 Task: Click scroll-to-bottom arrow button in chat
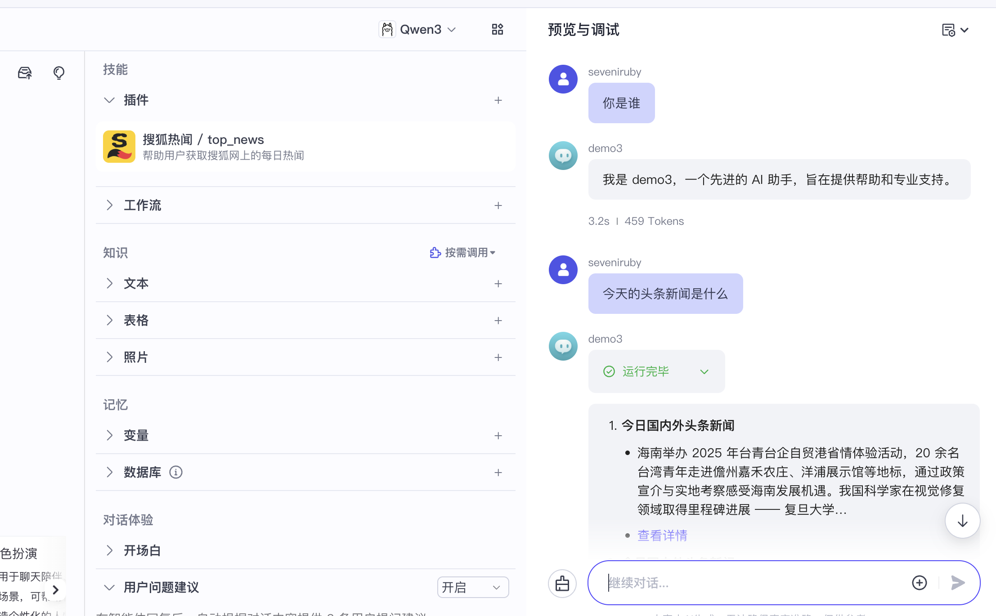point(962,521)
